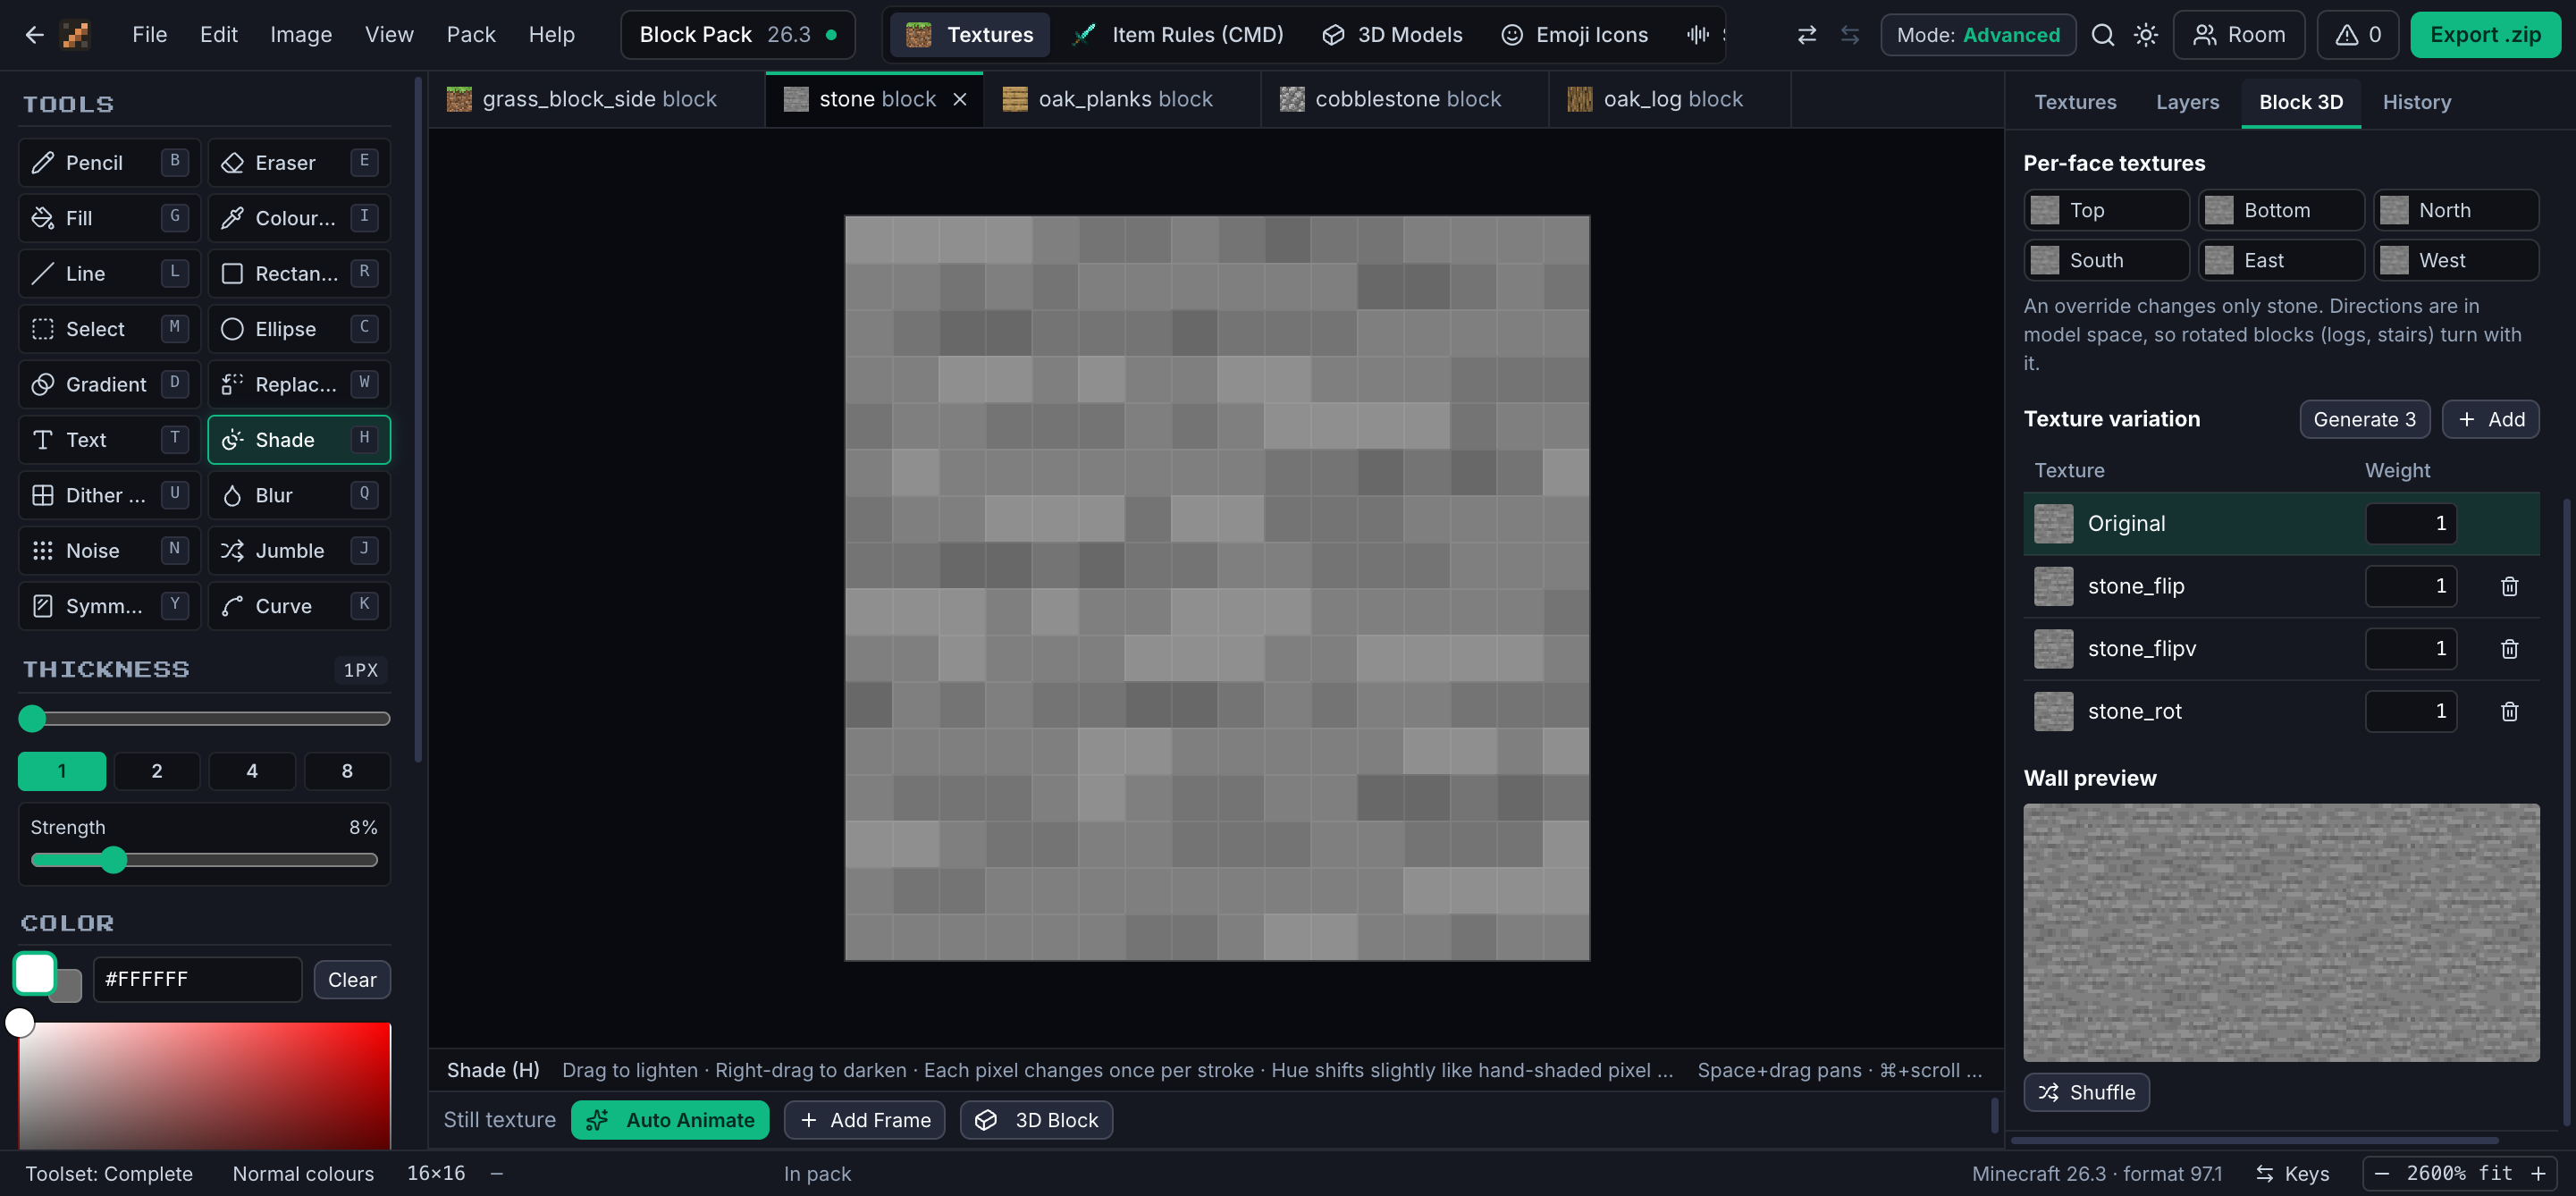Select the Fill bucket tool
The image size is (2576, 1196).
coord(109,218)
